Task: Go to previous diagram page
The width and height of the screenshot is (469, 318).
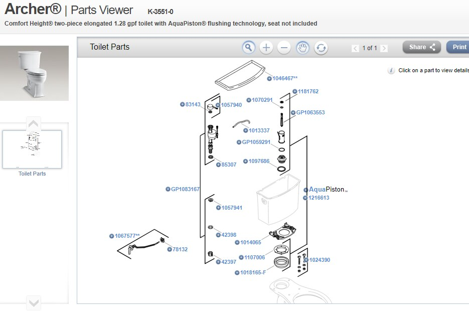Action: point(355,48)
